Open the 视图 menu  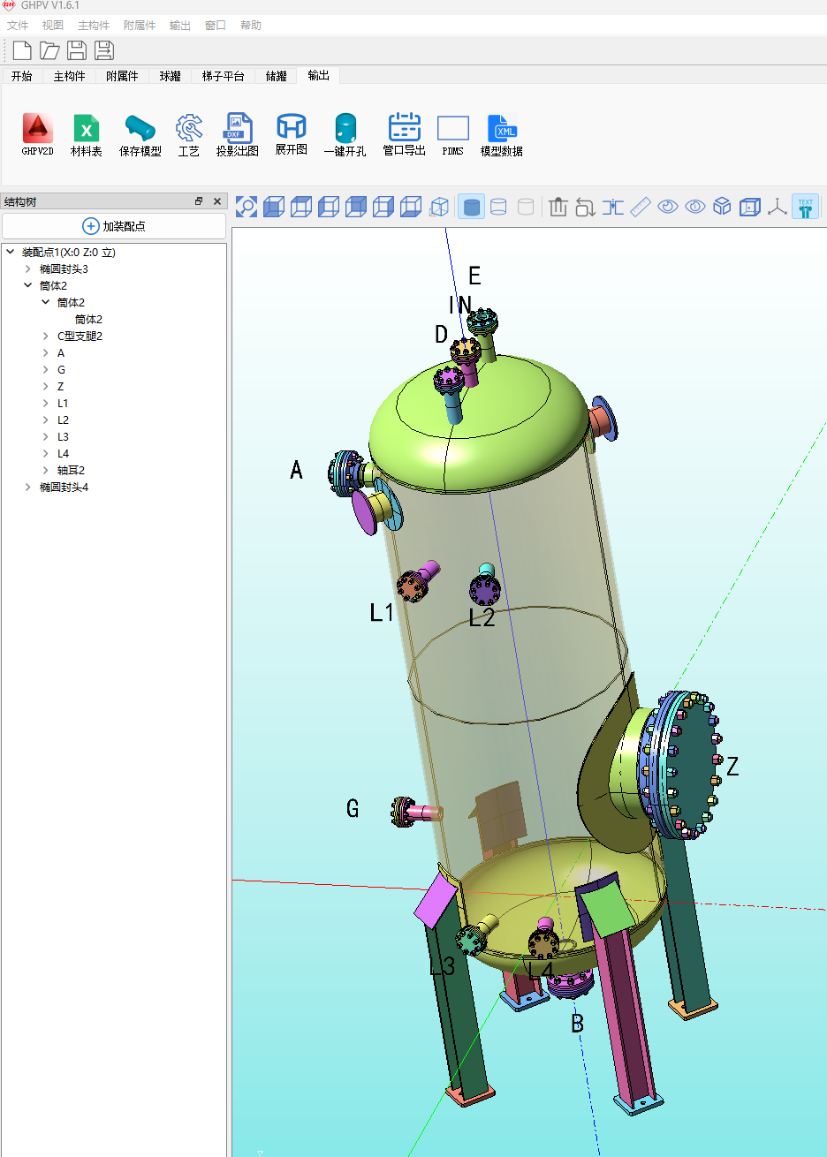pos(53,26)
